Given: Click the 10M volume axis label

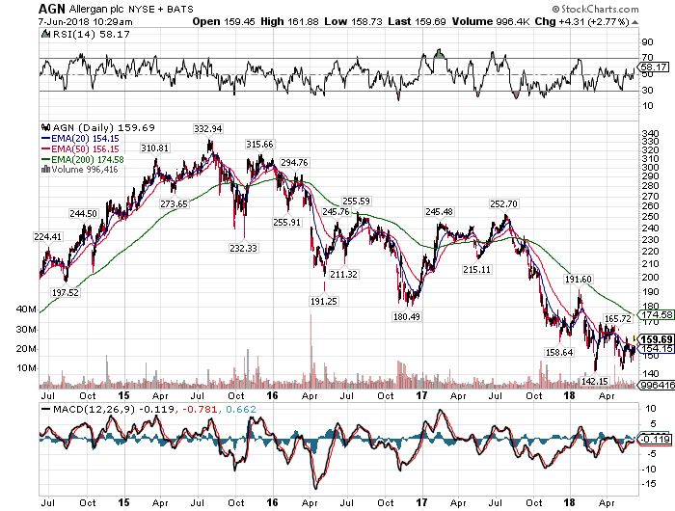Looking at the screenshot, I should [27, 368].
